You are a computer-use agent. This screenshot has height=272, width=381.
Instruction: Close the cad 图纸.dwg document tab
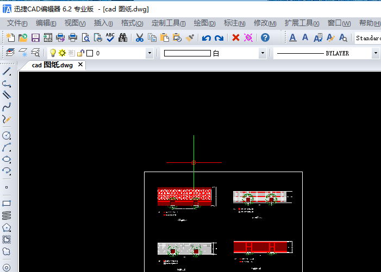[80, 65]
